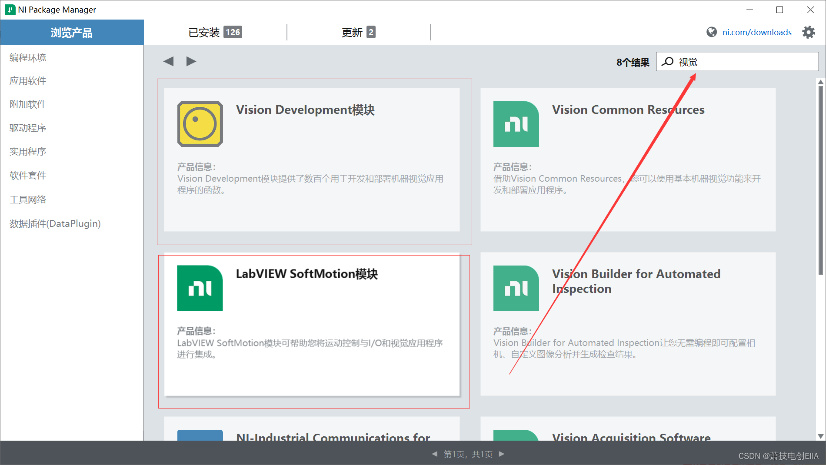Click the 2 updates count badge
Screen dimensions: 826x465
point(371,32)
